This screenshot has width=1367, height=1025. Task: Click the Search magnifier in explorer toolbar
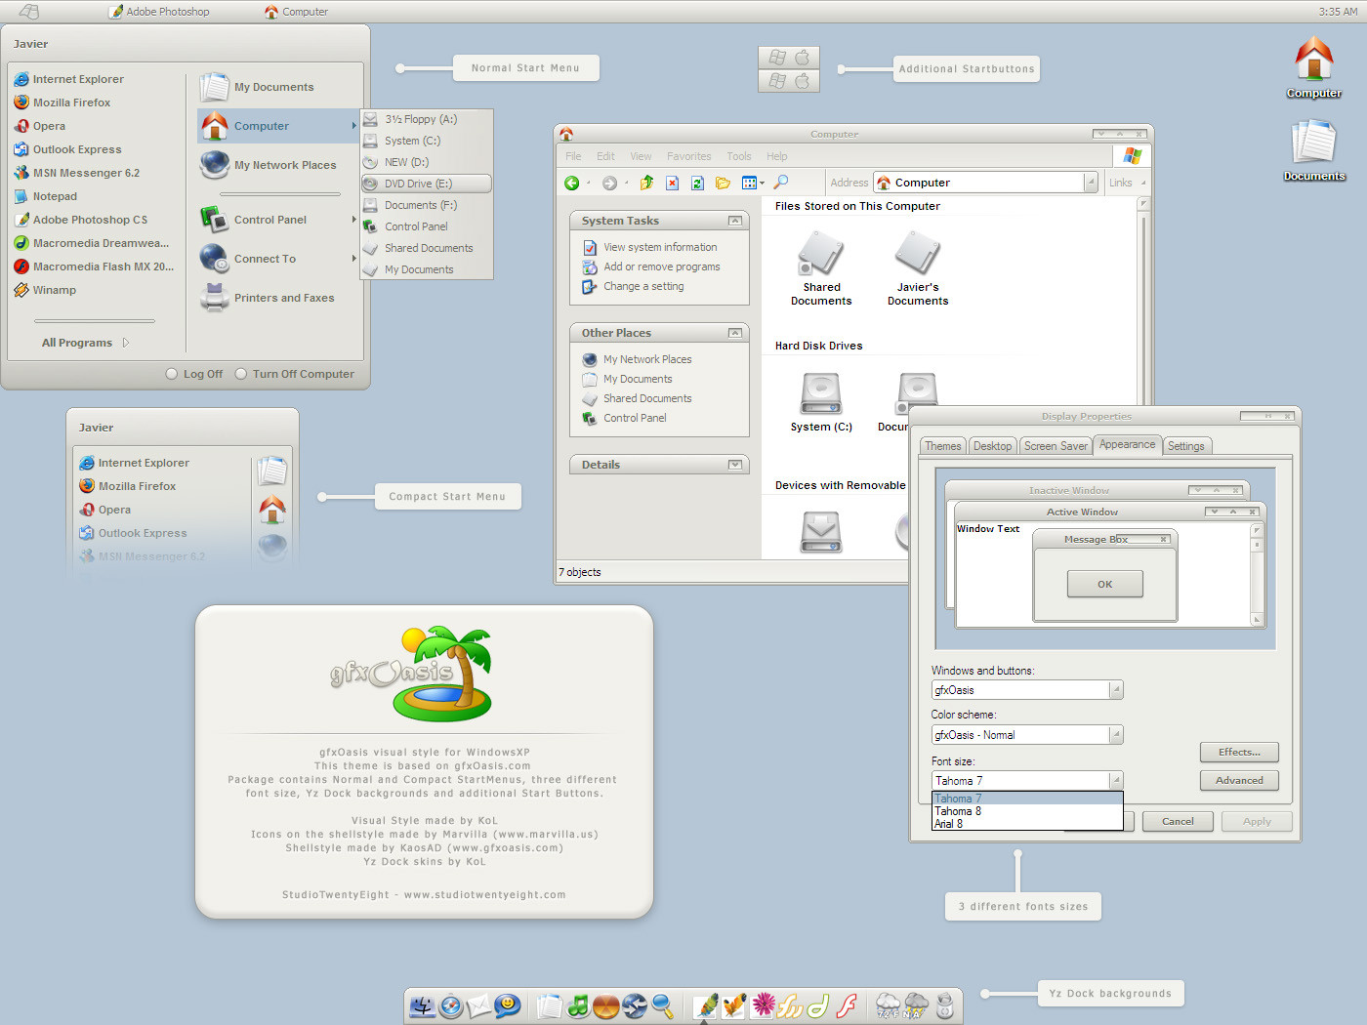781,183
